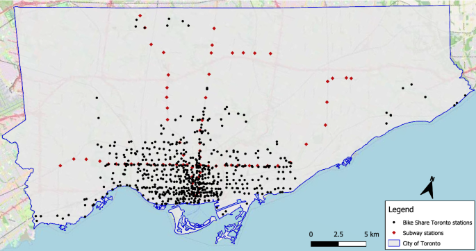Viewport: 476px width, 251px height.
Task: Click the black segment of scale bar
Action: tap(325, 244)
